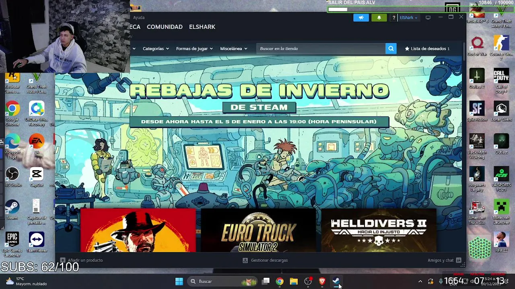
Task: Expand the Formas de jugar dropdown
Action: (x=194, y=49)
